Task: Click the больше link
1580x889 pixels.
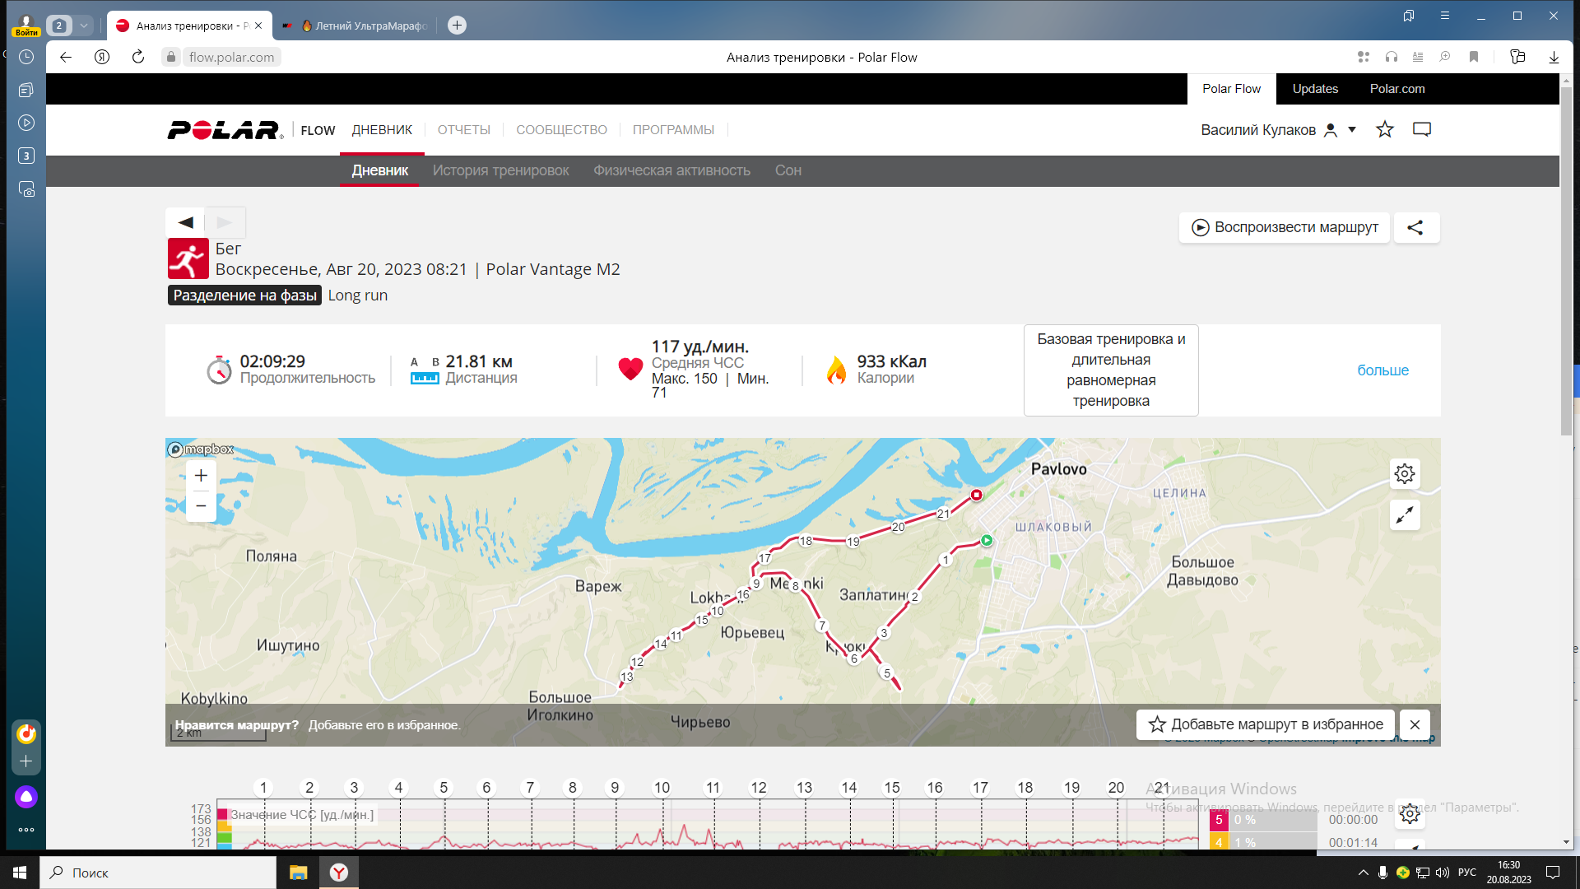Action: (1382, 370)
